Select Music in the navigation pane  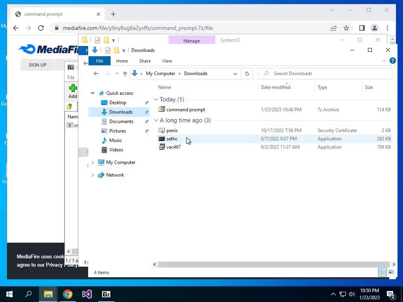pyautogui.click(x=115, y=140)
